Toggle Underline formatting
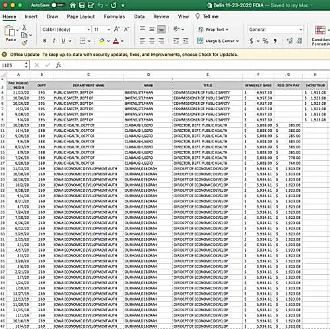The height and width of the screenshot is (329, 330). pos(63,41)
